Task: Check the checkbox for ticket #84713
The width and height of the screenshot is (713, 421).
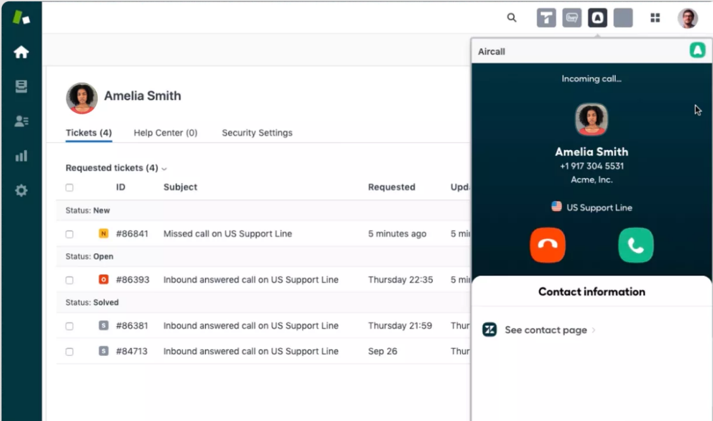Action: 70,351
